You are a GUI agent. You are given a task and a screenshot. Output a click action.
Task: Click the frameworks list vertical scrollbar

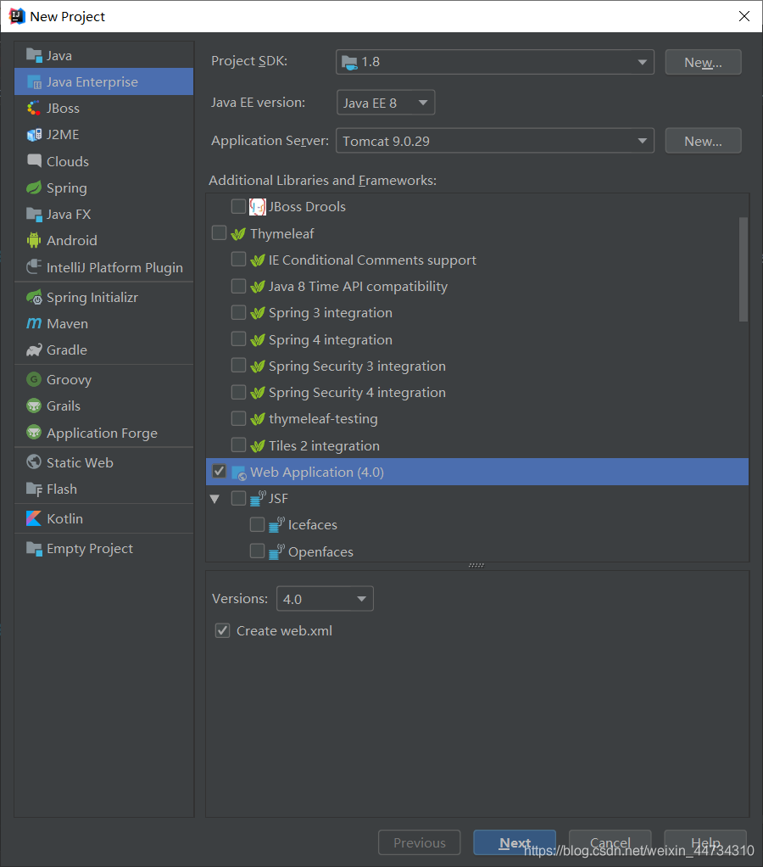[x=744, y=270]
